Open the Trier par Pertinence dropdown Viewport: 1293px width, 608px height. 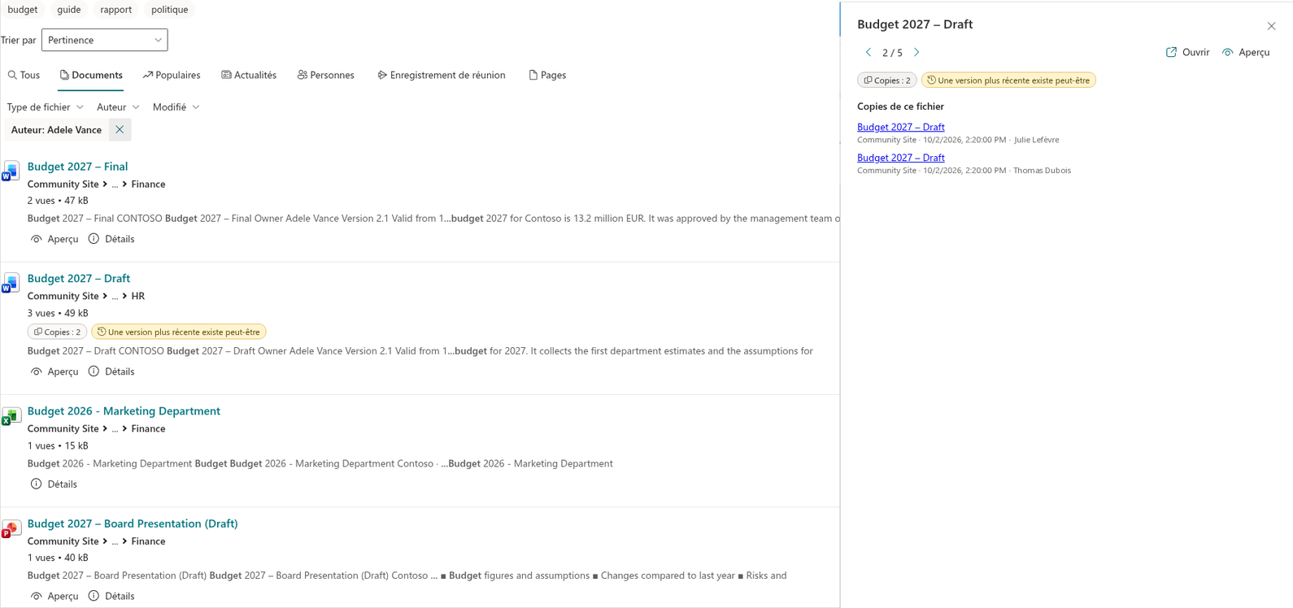(x=105, y=40)
